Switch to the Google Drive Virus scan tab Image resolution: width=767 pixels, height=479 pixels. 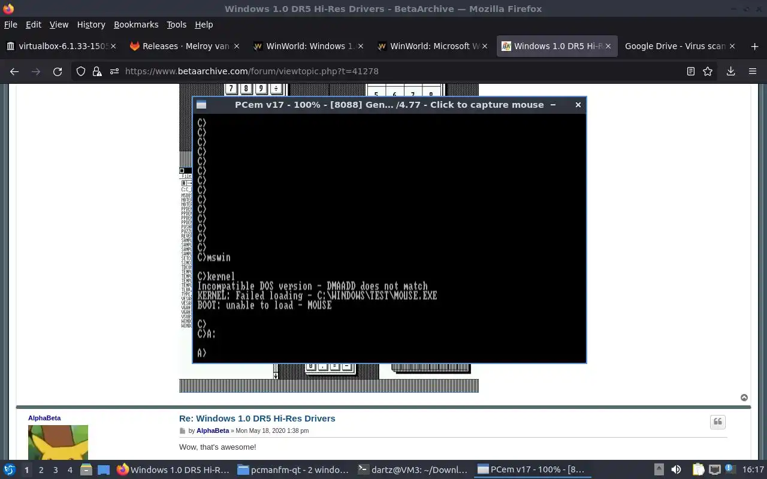680,46
